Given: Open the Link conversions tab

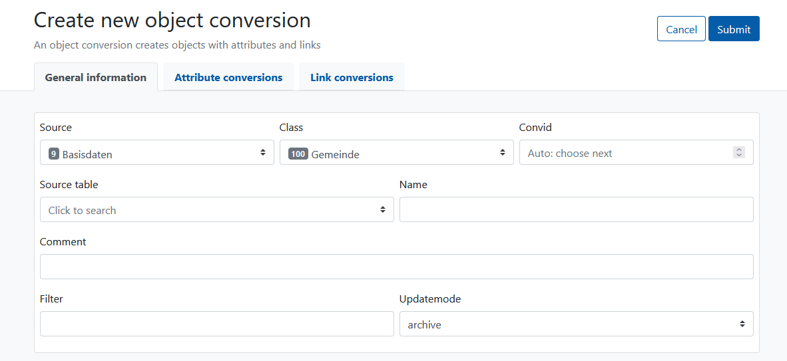Looking at the screenshot, I should point(352,77).
